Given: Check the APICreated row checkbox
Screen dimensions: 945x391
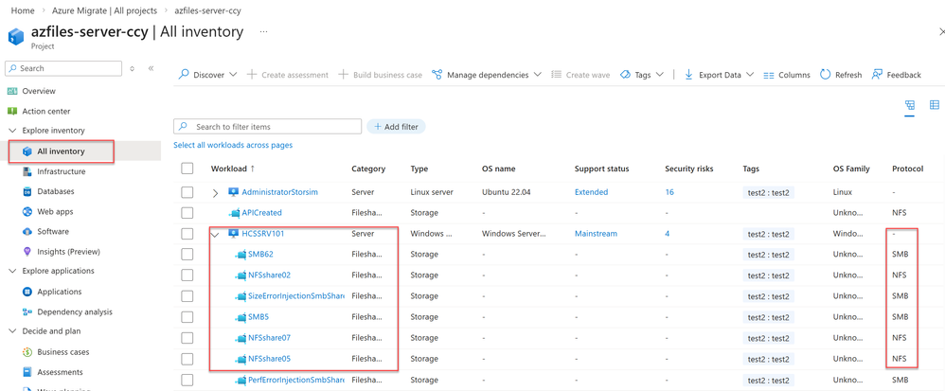Looking at the screenshot, I should (187, 213).
